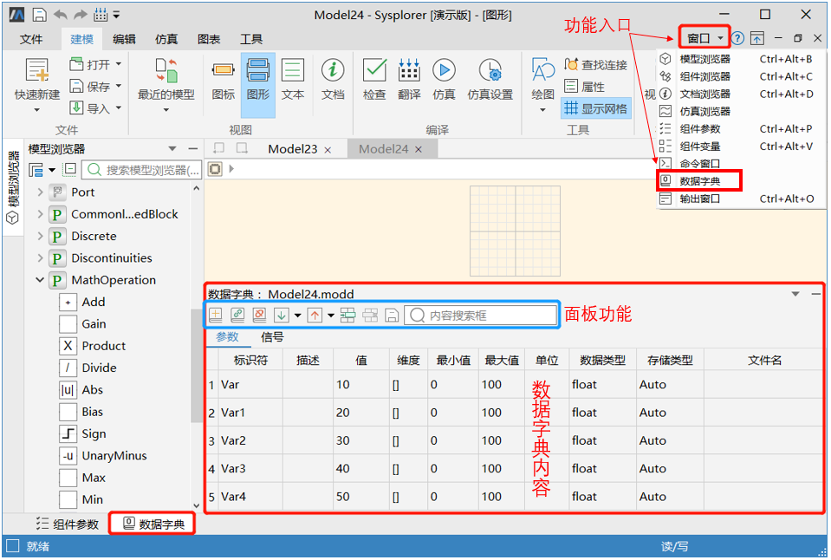Open the 文件 menu
The image size is (831, 560).
pyautogui.click(x=31, y=39)
